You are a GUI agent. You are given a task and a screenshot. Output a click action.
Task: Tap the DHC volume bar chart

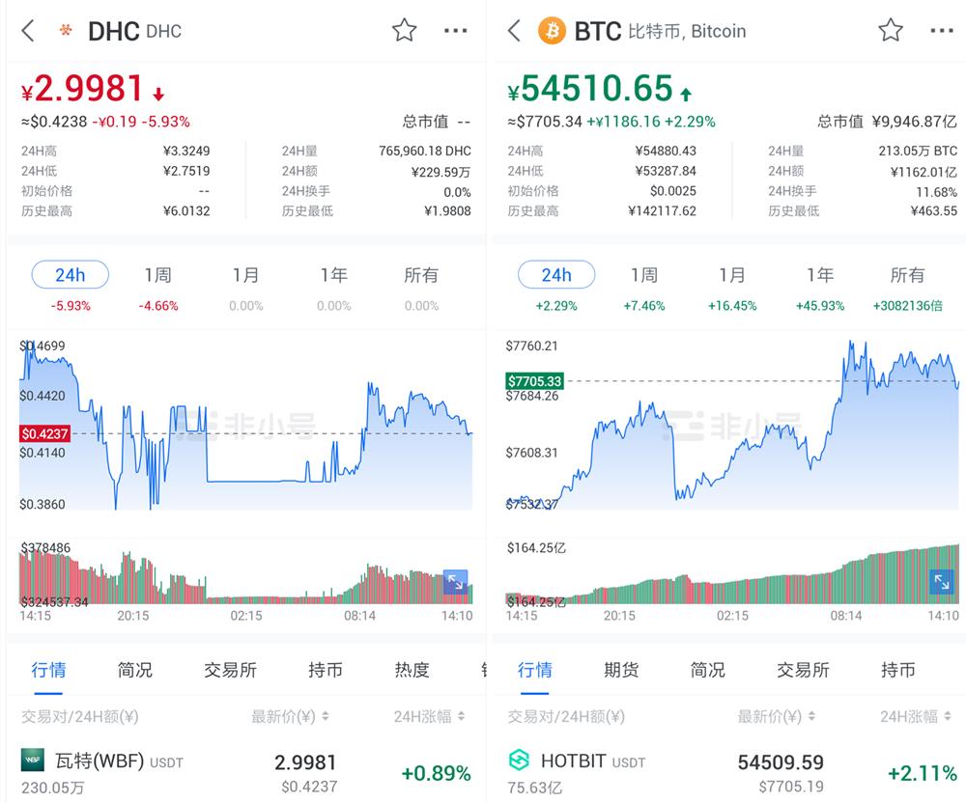click(245, 576)
